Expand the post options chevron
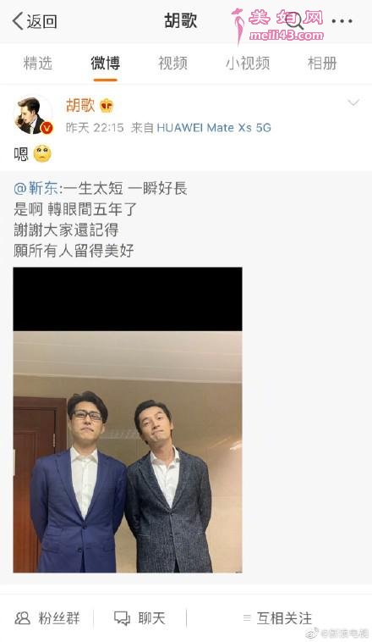 (353, 102)
